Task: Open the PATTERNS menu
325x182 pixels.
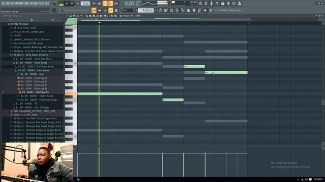Action: 19,4
